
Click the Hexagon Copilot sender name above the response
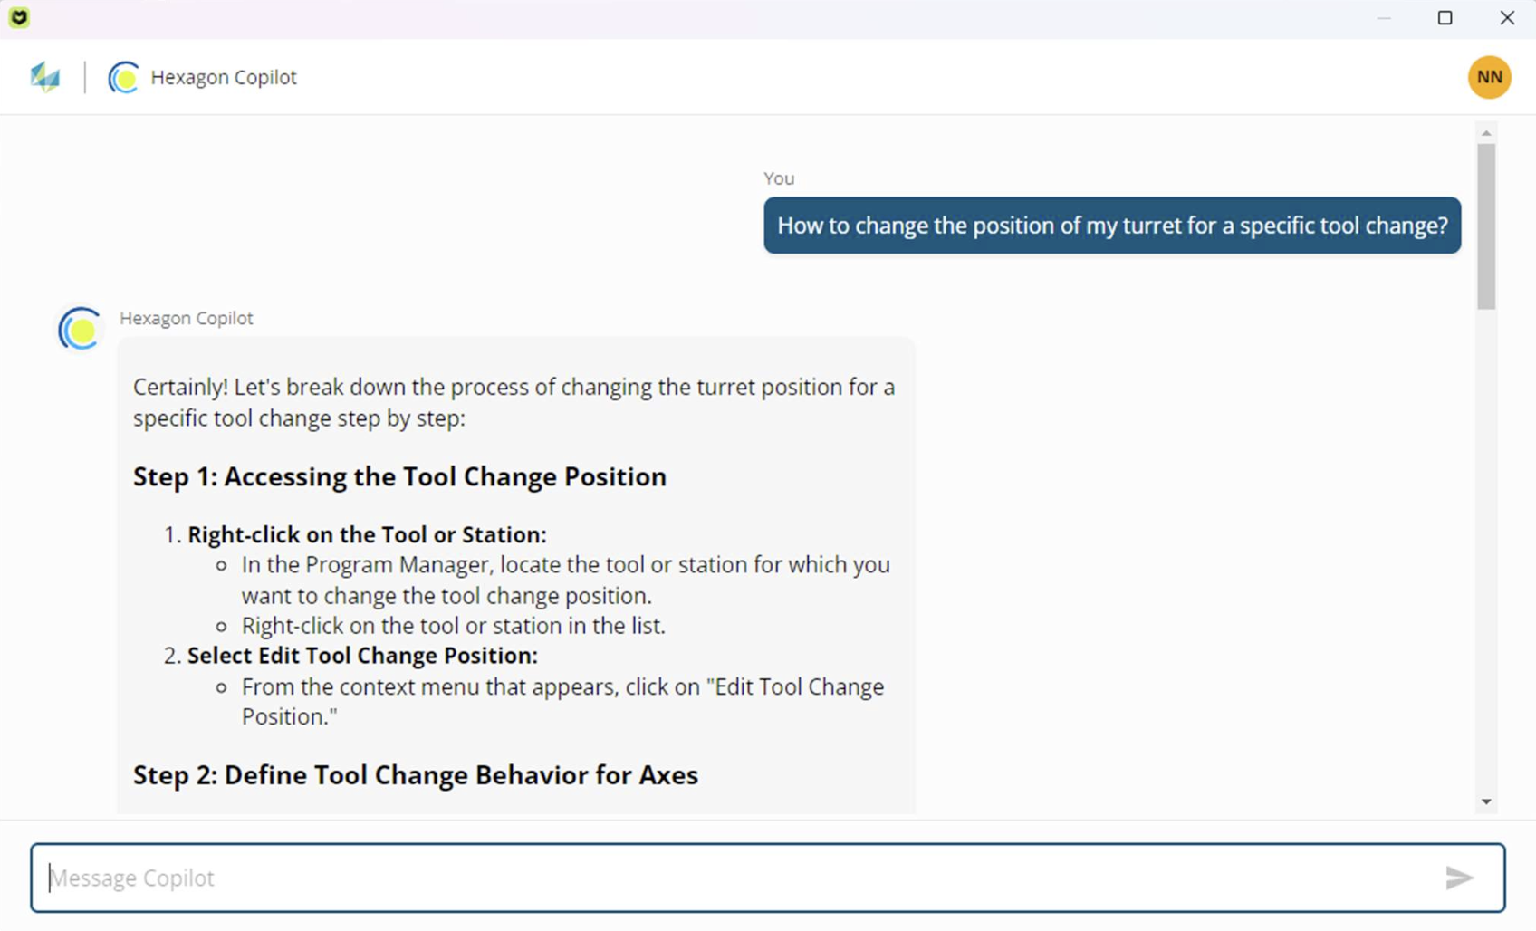pos(187,318)
